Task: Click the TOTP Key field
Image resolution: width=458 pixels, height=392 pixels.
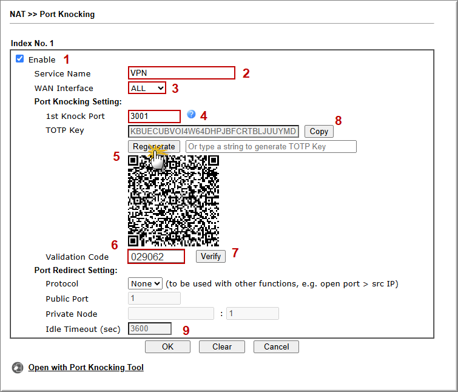Action: pos(213,131)
